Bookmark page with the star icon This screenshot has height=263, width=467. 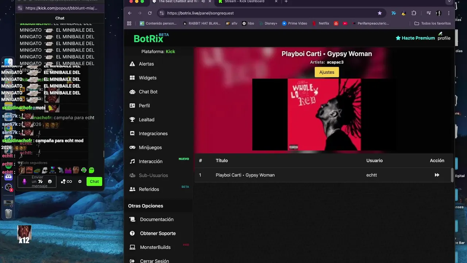(x=379, y=13)
